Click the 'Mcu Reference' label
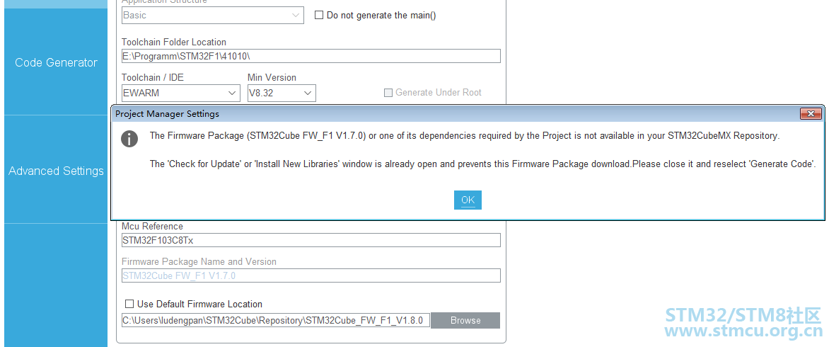The image size is (829, 347). tap(152, 227)
